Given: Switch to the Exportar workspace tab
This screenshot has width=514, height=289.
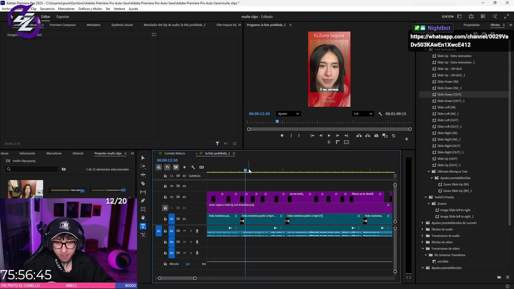Looking at the screenshot, I should point(63,17).
